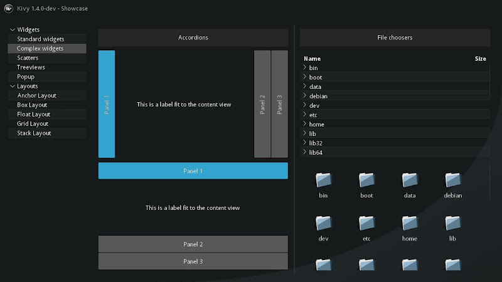This screenshot has width=502, height=282.
Task: Open the Stack Layout showcase
Action: [47, 133]
